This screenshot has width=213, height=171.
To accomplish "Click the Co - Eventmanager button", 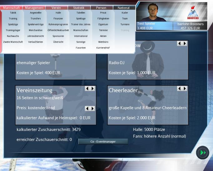I will tap(103, 142).
